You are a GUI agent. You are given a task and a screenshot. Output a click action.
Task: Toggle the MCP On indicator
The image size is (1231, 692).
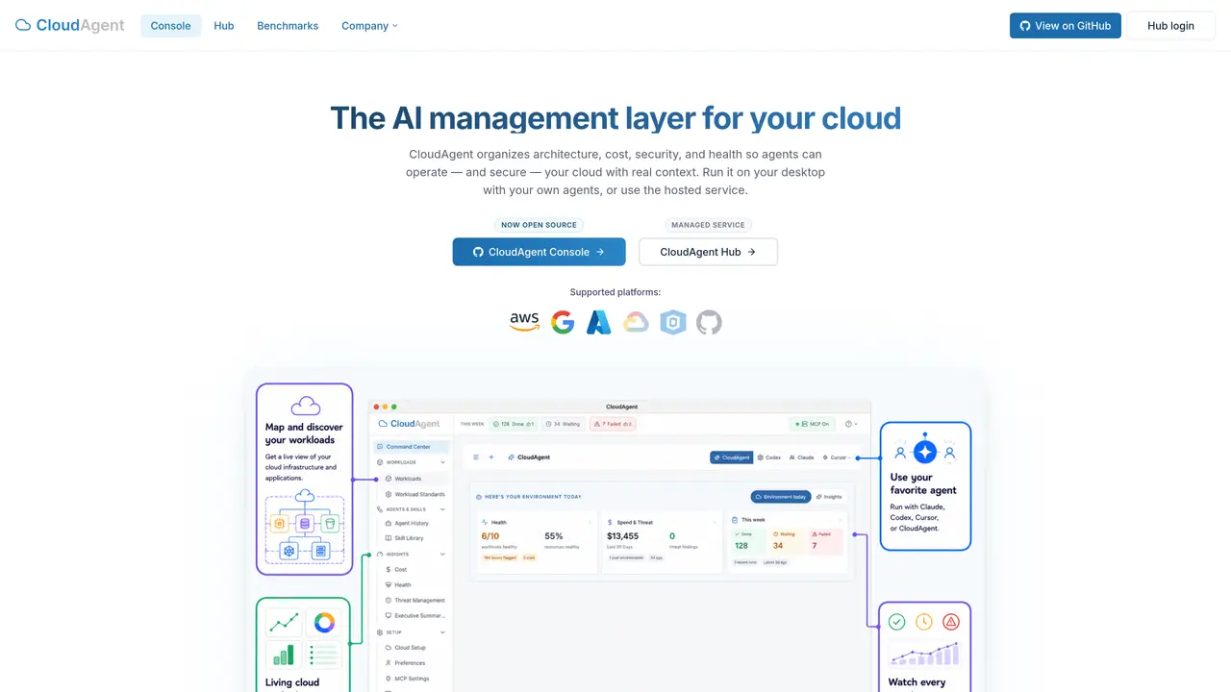click(x=812, y=424)
